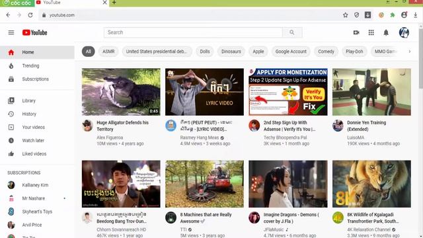The height and width of the screenshot is (238, 423).
Task: Click the YouTube logo
Action: 35,32
